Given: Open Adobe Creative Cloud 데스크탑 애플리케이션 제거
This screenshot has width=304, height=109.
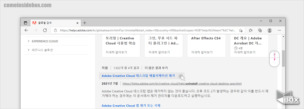Looking at the screenshot, I should pyautogui.click(x=138, y=76).
